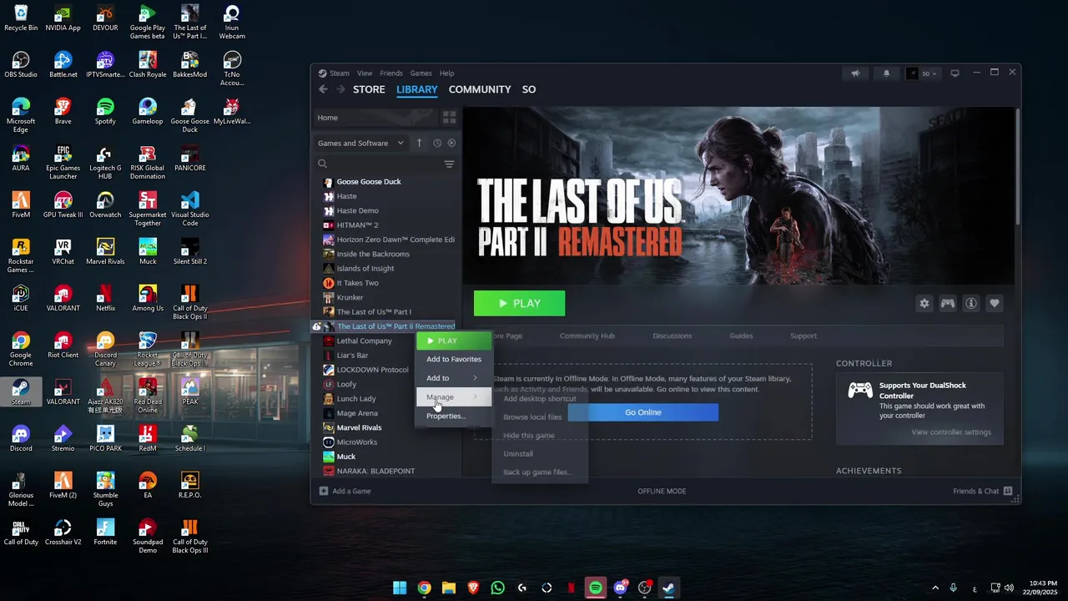
Task: Open OBS Studio desktop icon
Action: point(21,64)
